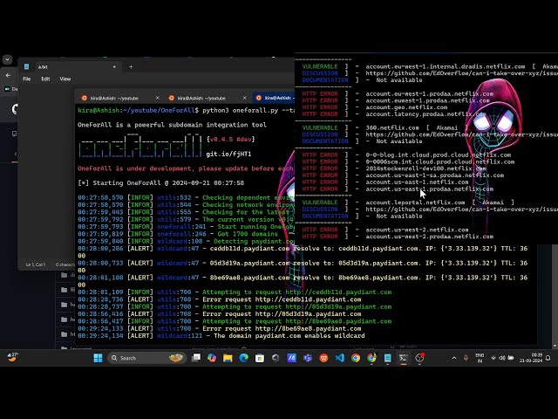The width and height of the screenshot is (558, 419).
Task: Open the browser tab list dropdown chevron
Action: (7, 59)
